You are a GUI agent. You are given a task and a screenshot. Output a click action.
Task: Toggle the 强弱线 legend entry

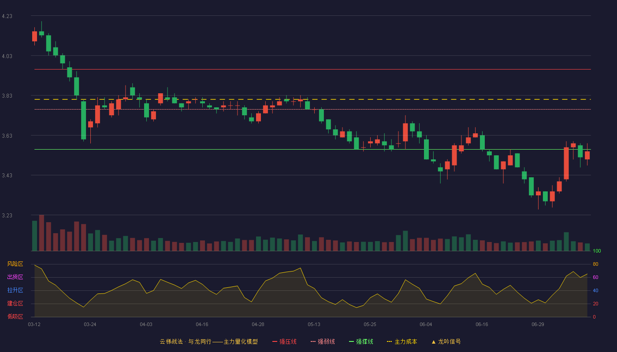coord(323,341)
